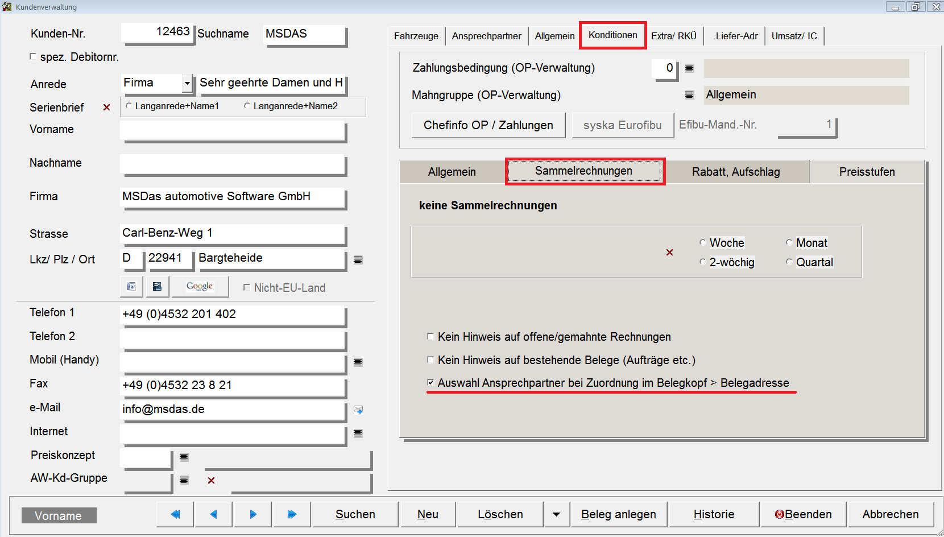The width and height of the screenshot is (944, 537).
Task: Clear Sammelrechnung interval with red X
Action: [x=669, y=252]
